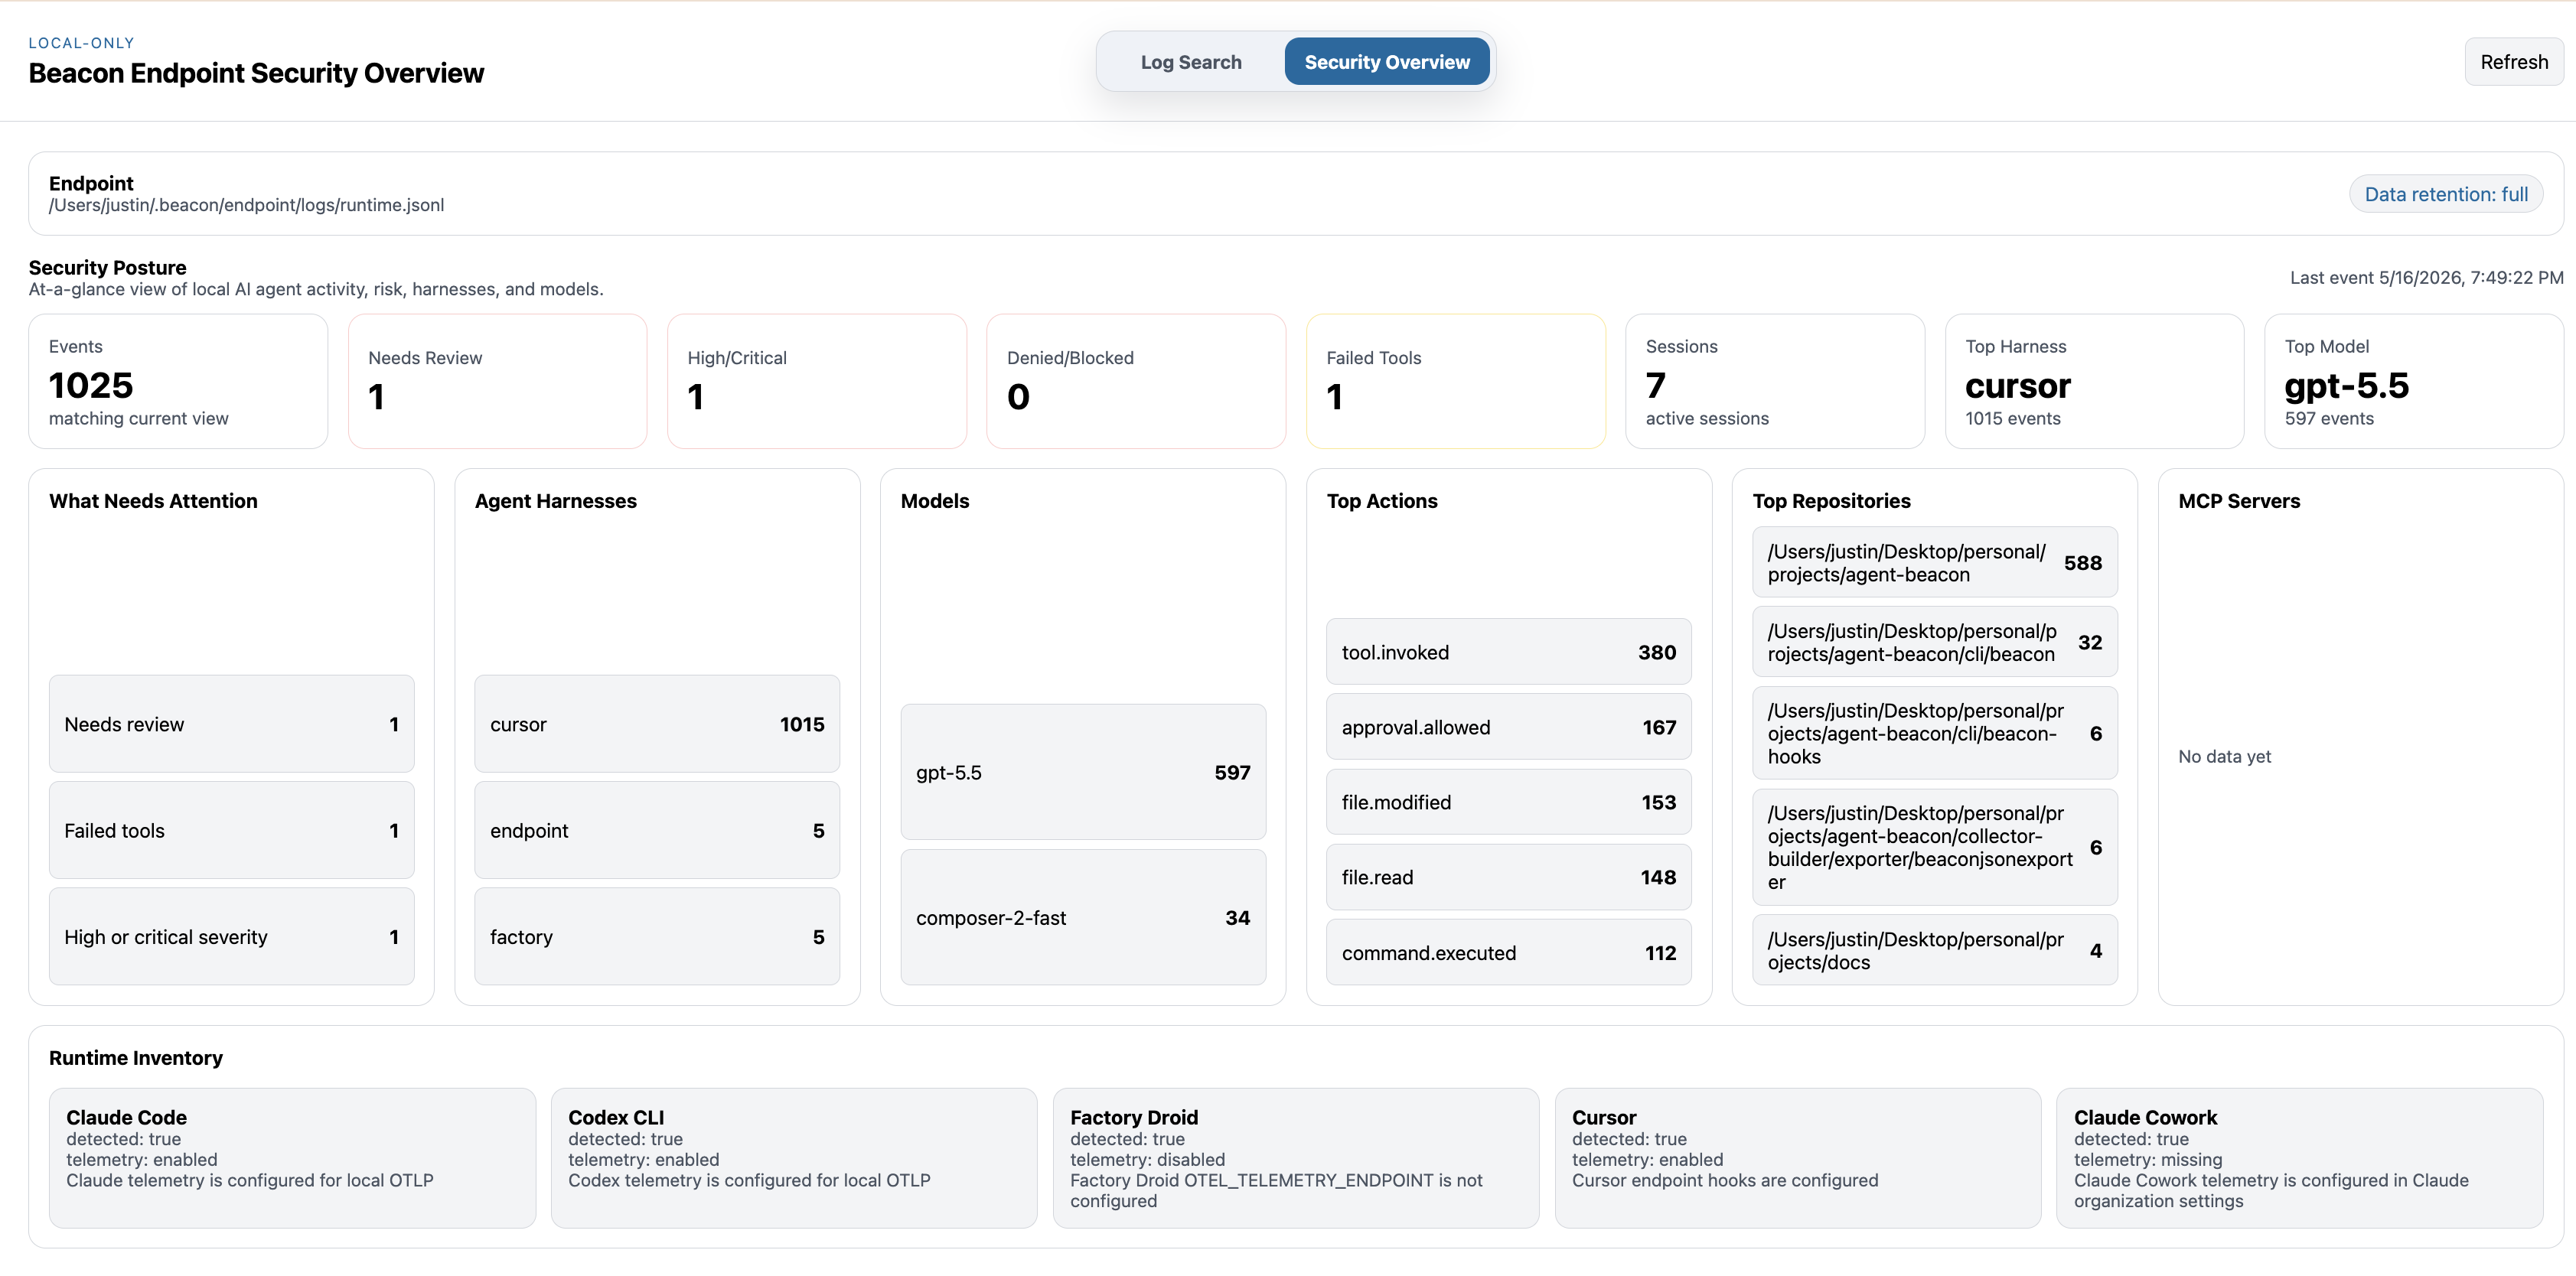The width and height of the screenshot is (2576, 1276).
Task: Click the Codex CLI inventory card
Action: point(794,1157)
